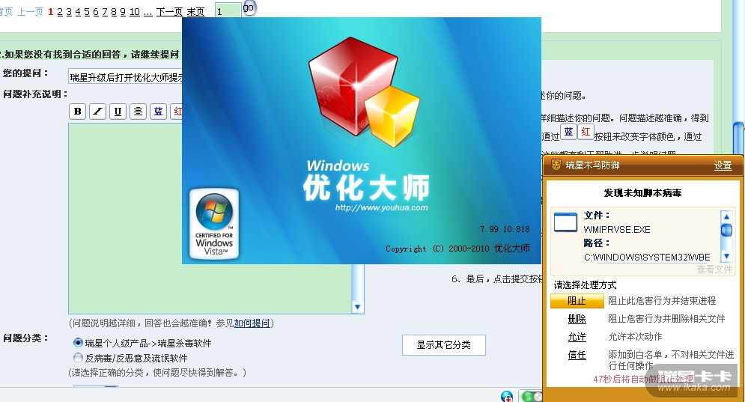
Task: Click the file window icon in the virus alert
Action: (x=565, y=222)
